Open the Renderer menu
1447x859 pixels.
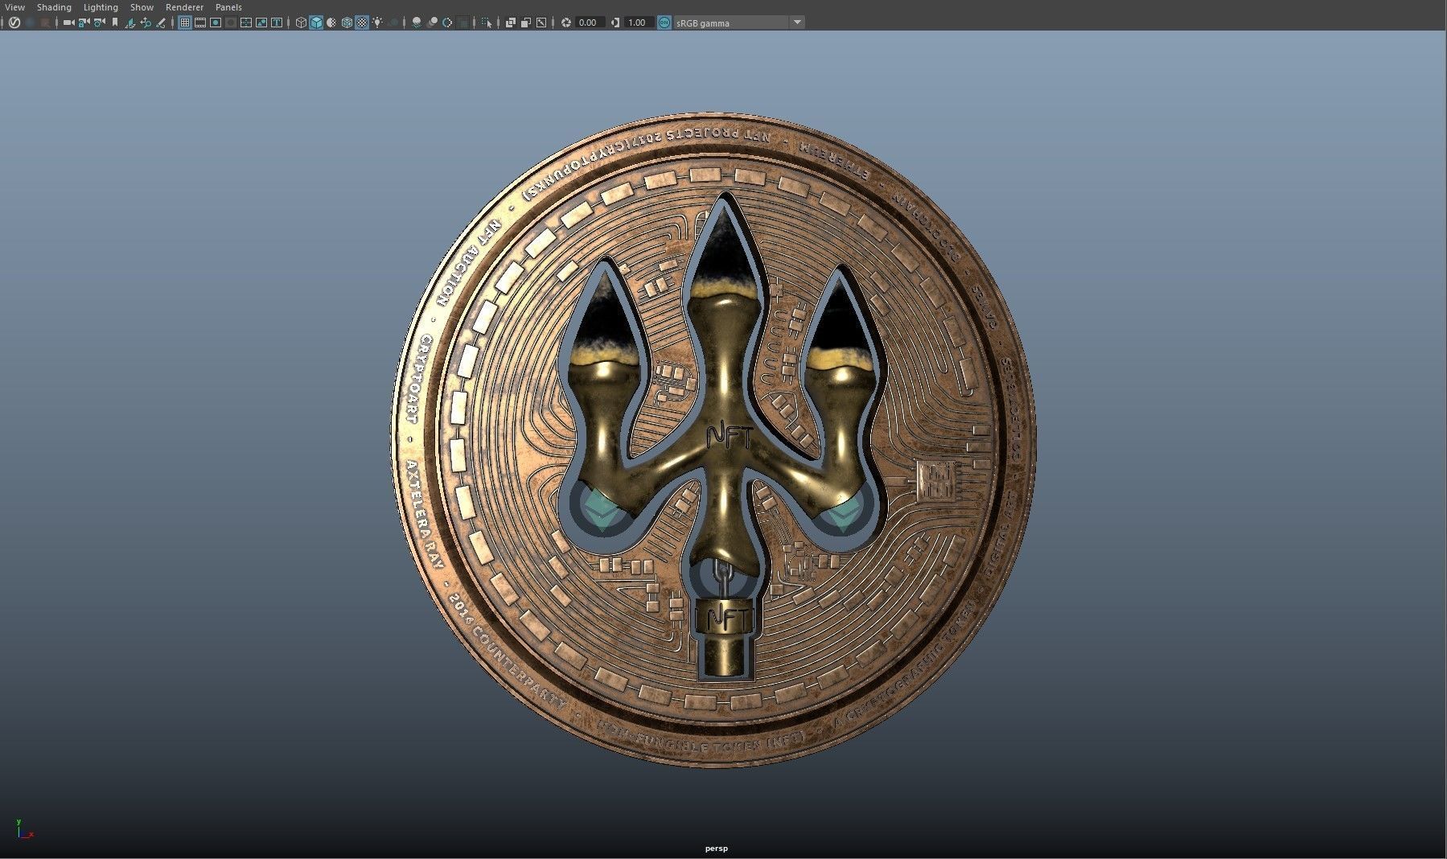(x=184, y=7)
